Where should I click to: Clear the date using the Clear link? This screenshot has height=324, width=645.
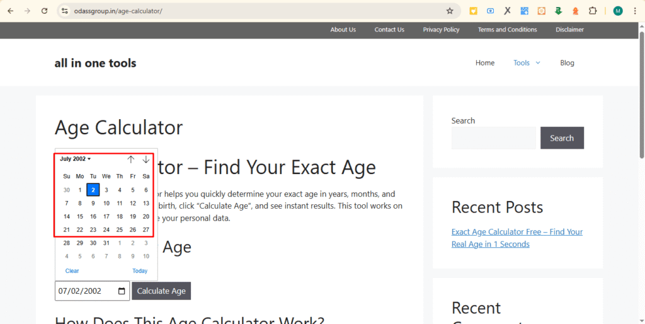(x=72, y=271)
